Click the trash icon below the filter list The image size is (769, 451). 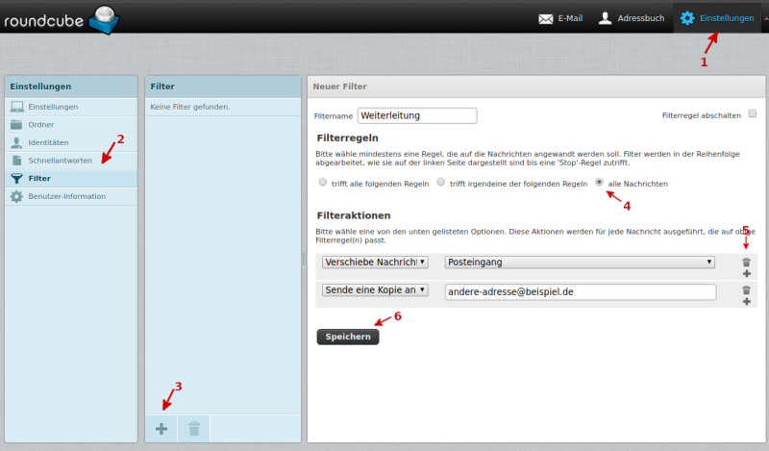point(193,429)
